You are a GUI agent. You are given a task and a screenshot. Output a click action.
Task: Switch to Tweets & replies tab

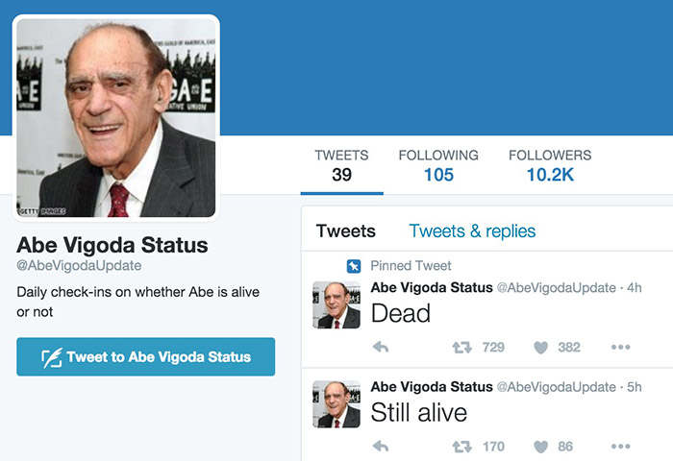pyautogui.click(x=472, y=231)
